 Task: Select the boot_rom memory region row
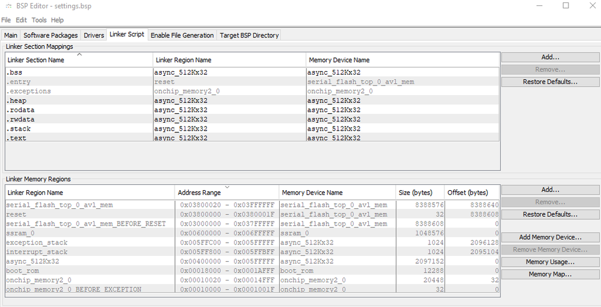(90, 271)
